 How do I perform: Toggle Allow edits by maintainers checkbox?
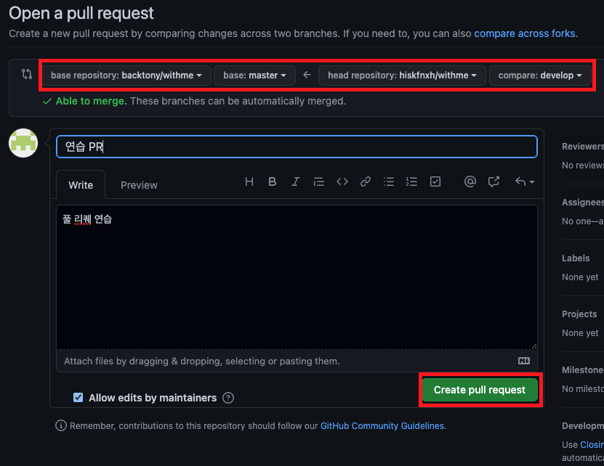[78, 398]
